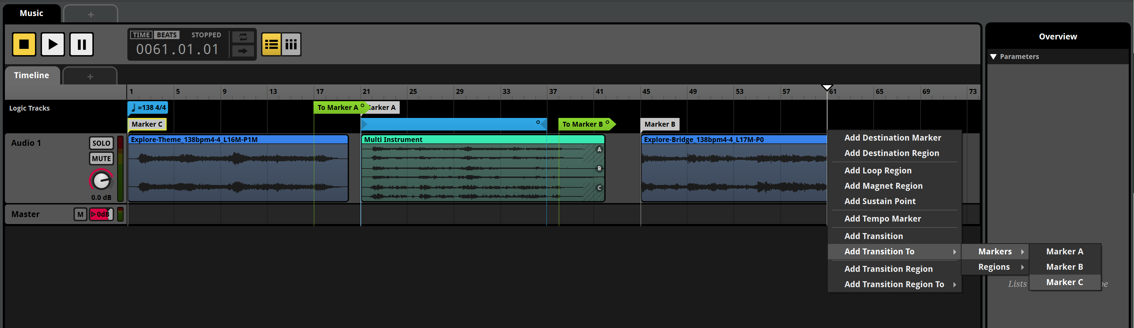The width and height of the screenshot is (1134, 328).
Task: Select Marker A on logic track
Action: [x=383, y=107]
